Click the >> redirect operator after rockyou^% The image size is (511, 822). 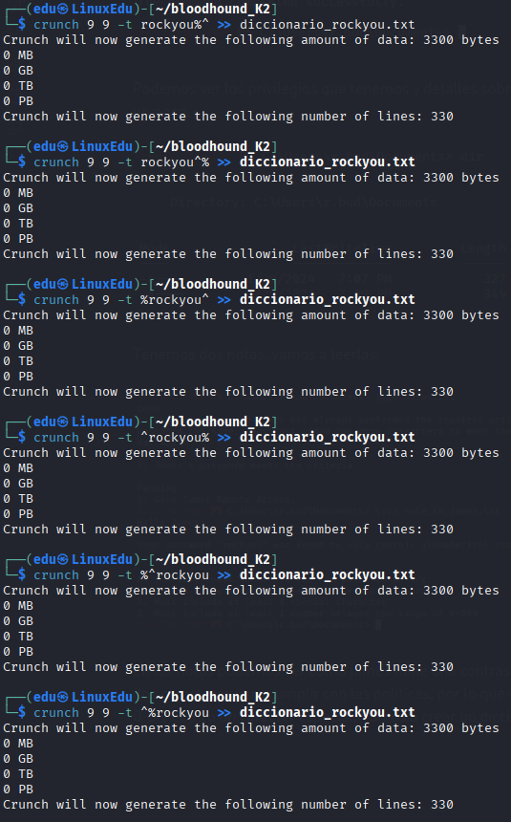coord(224,162)
